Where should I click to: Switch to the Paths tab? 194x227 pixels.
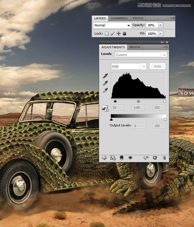tap(138, 18)
